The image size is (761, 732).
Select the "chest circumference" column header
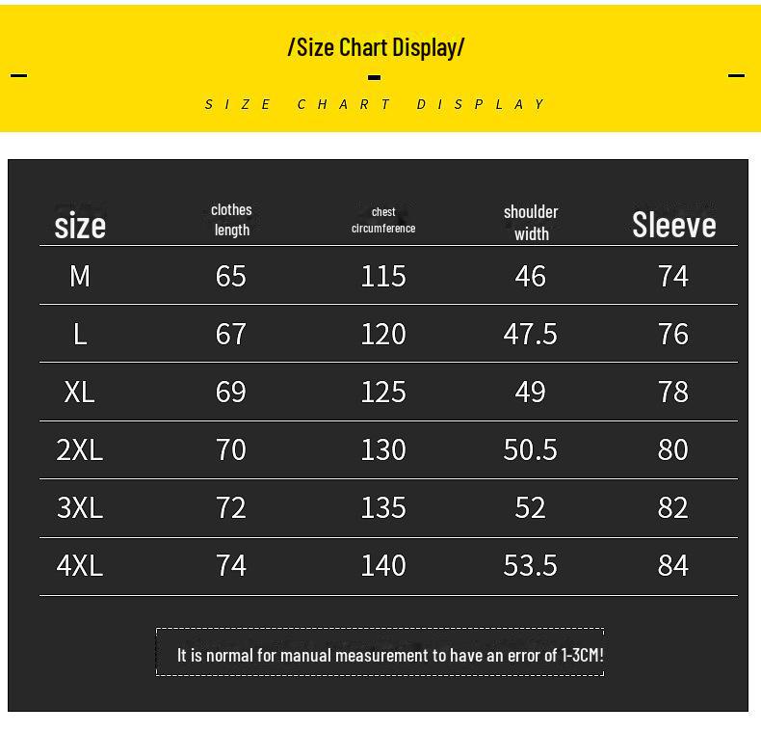[383, 220]
